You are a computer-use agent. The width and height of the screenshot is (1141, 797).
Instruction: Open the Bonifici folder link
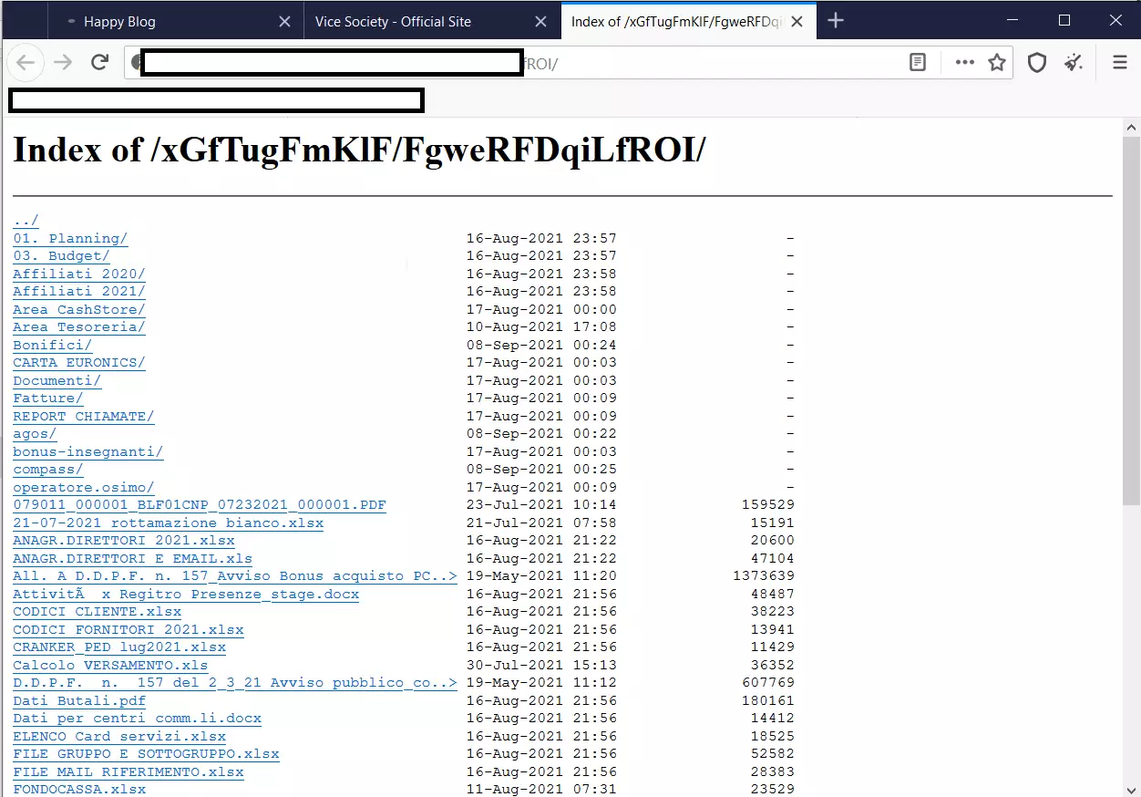51,345
